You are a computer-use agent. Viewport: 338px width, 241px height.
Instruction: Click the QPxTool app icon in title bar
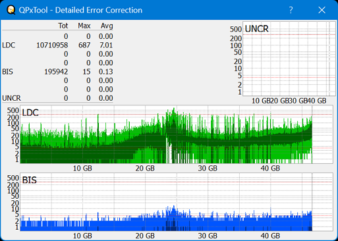(11, 10)
